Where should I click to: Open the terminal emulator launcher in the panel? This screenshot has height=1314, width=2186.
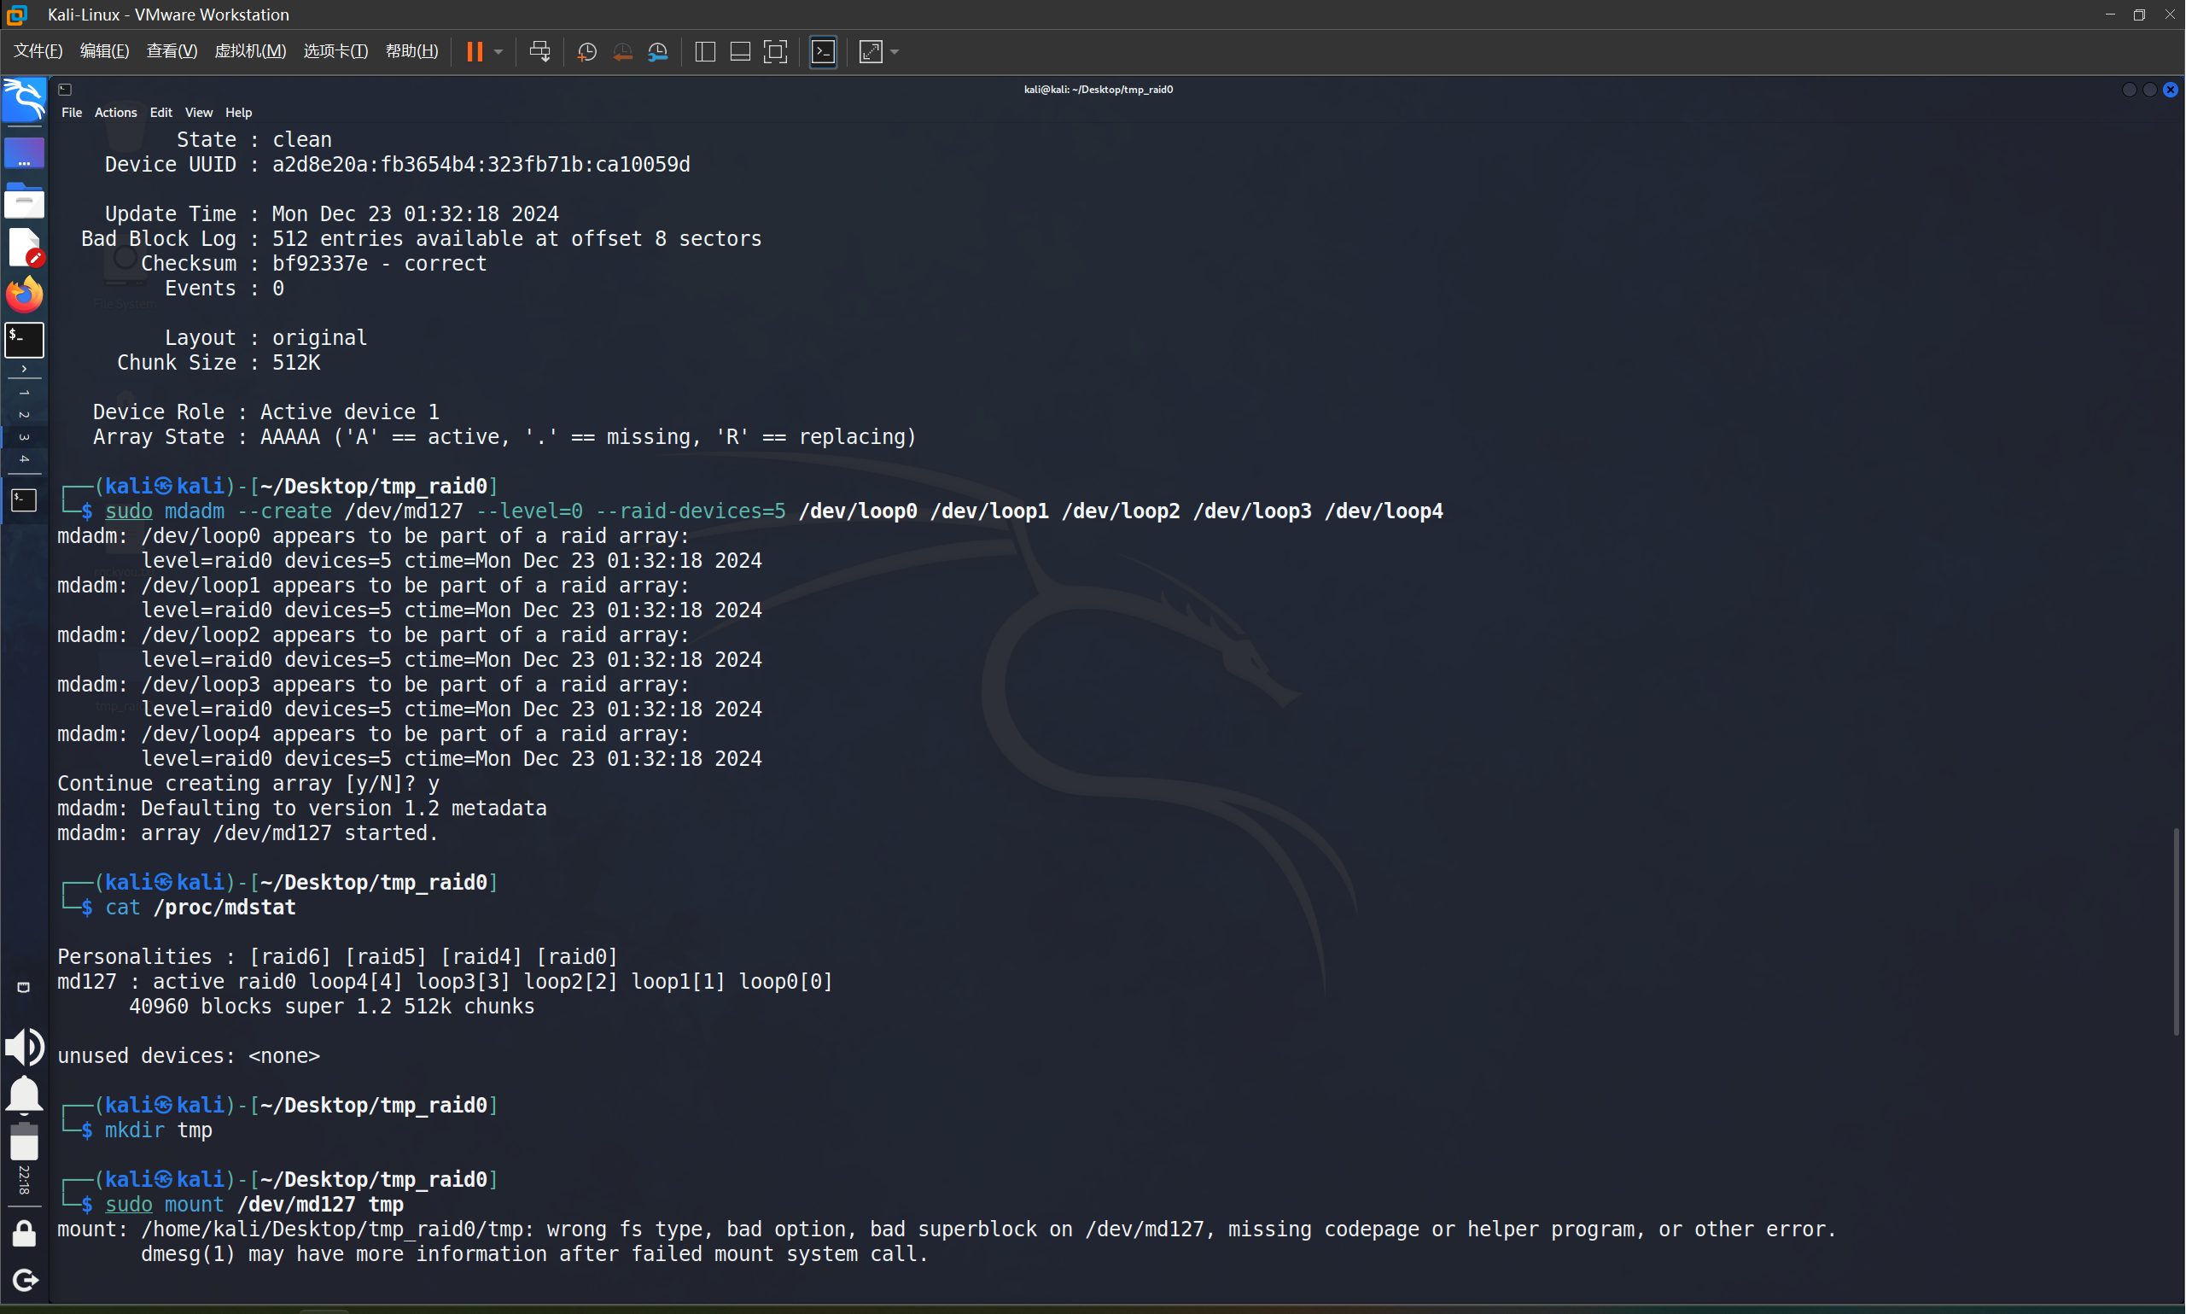[x=24, y=340]
